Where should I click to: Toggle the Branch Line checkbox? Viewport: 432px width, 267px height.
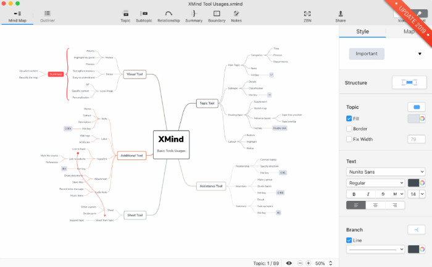click(349, 240)
